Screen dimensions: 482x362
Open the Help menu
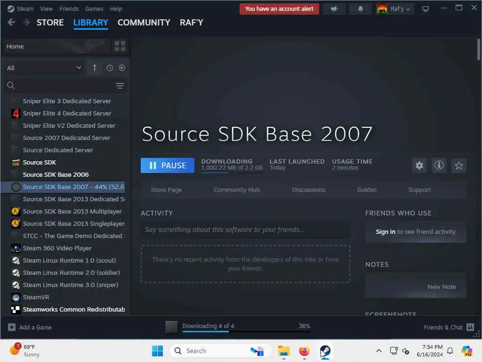click(x=116, y=8)
